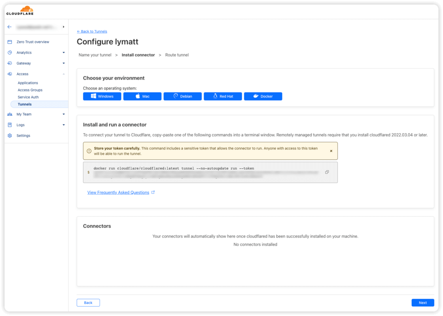Screen dimensions: 443x316
Task: Go to Service Auth page
Action: pyautogui.click(x=28, y=97)
